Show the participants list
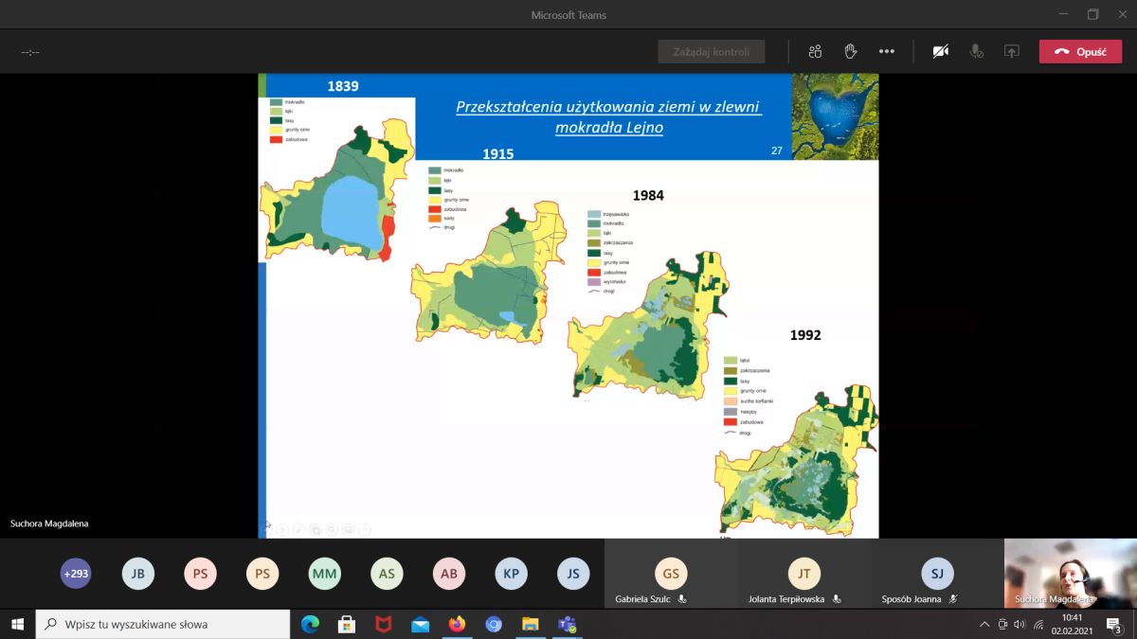1137x639 pixels. point(815,52)
